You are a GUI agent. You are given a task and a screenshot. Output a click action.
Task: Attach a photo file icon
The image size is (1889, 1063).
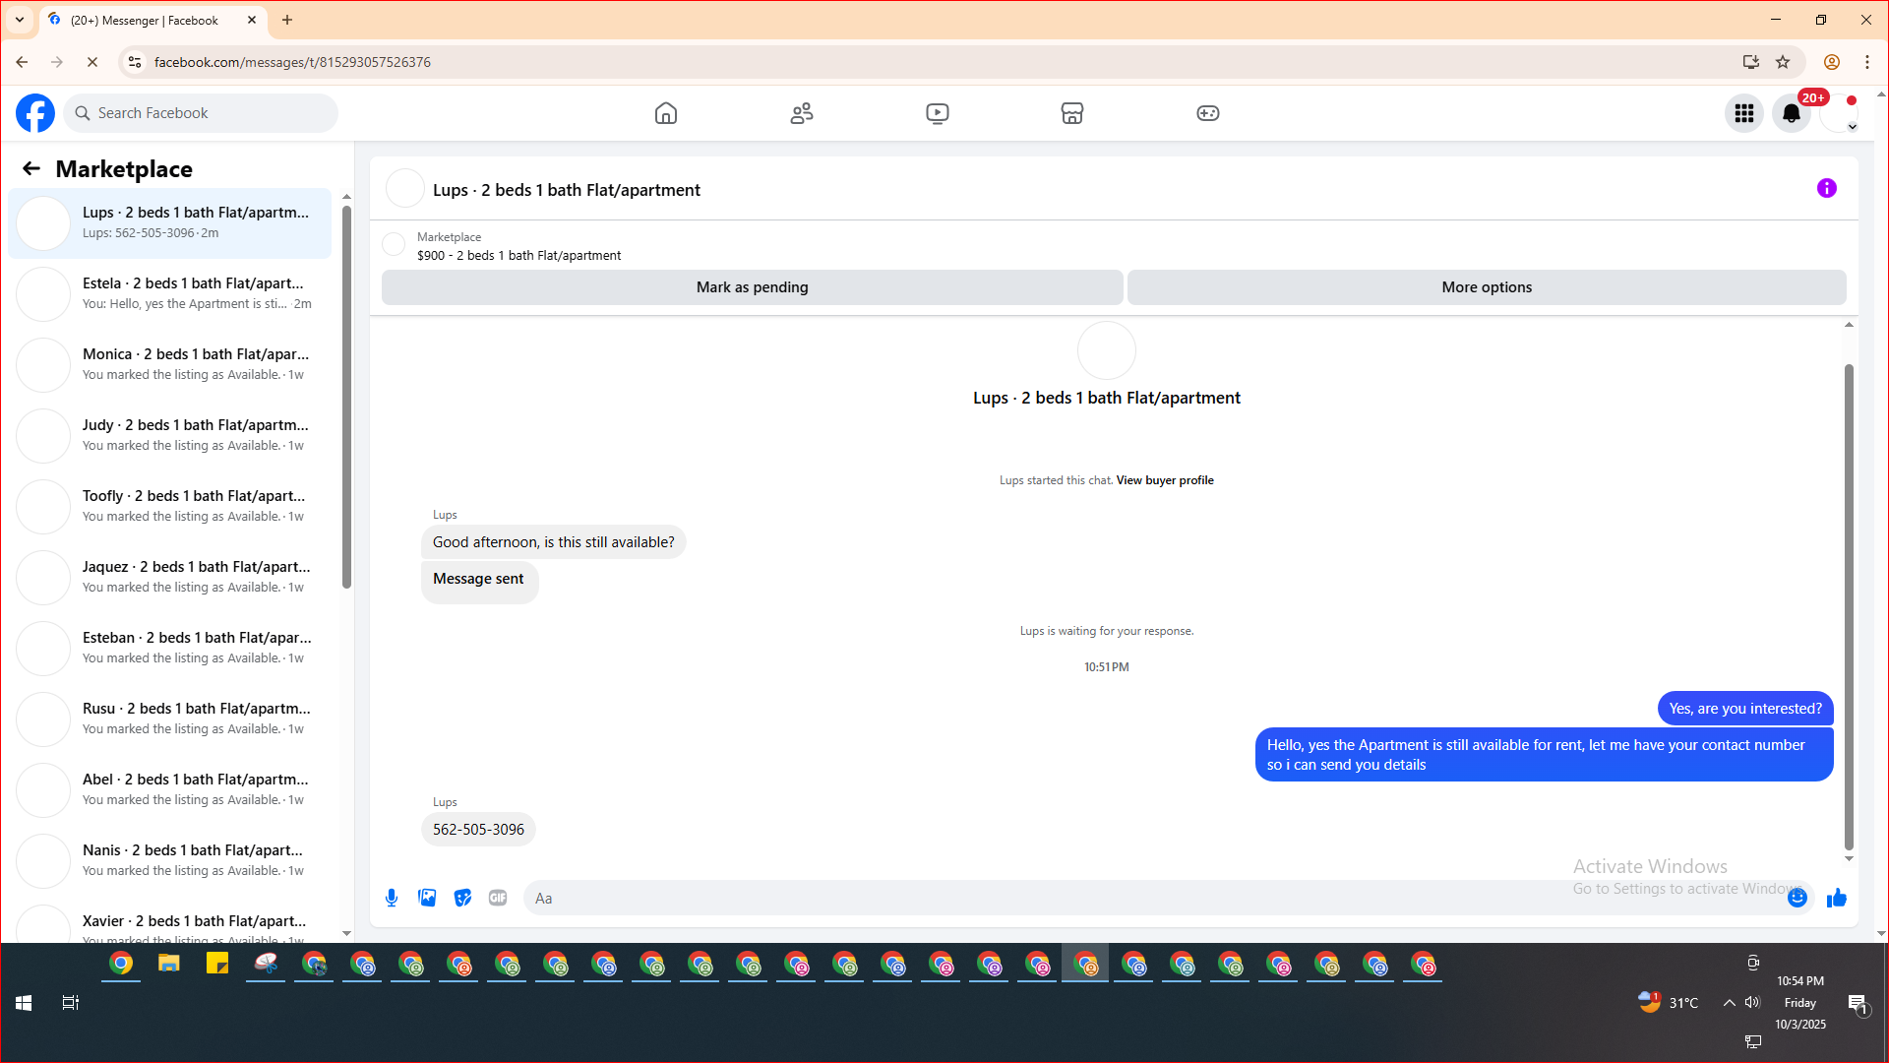coord(427,898)
